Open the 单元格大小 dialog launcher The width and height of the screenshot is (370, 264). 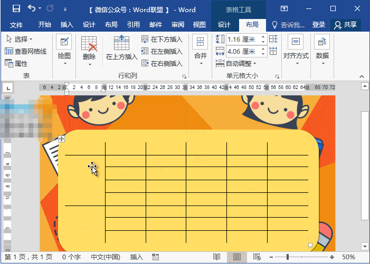[x=277, y=77]
